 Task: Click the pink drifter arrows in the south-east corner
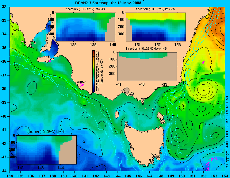211,164
